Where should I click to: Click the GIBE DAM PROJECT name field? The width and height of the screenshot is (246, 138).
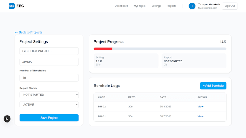[49, 51]
